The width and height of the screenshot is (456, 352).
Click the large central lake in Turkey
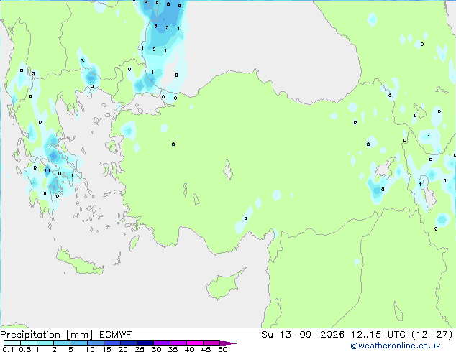228,170
